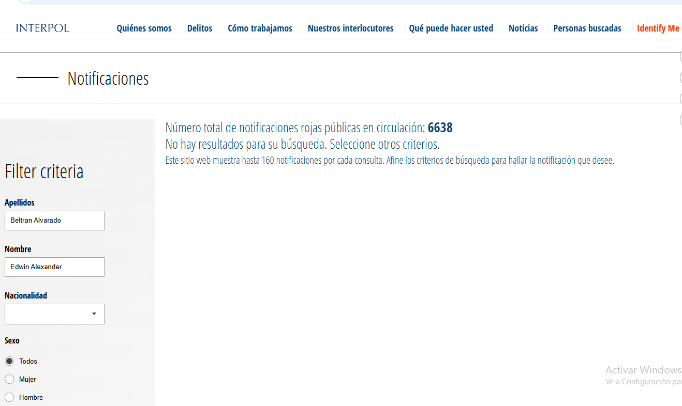
Task: Click the 6638 total notifications number
Action: (440, 128)
